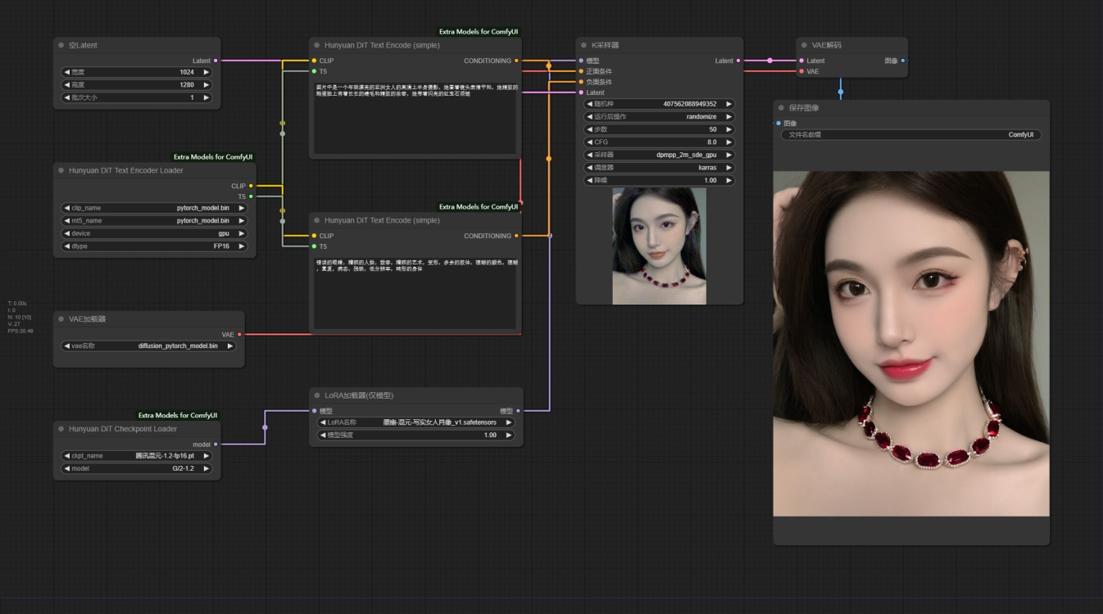The height and width of the screenshot is (614, 1103).
Task: Increase 模型强度 with its right arrow
Action: click(x=509, y=436)
